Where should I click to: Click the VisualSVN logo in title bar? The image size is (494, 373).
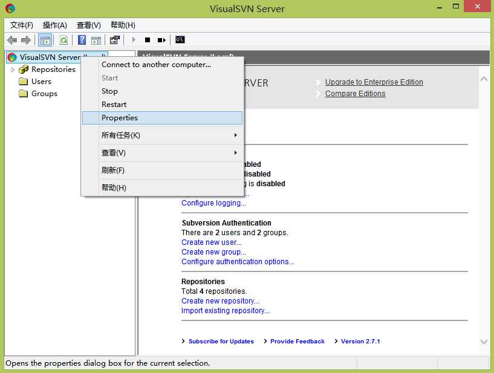click(x=10, y=8)
